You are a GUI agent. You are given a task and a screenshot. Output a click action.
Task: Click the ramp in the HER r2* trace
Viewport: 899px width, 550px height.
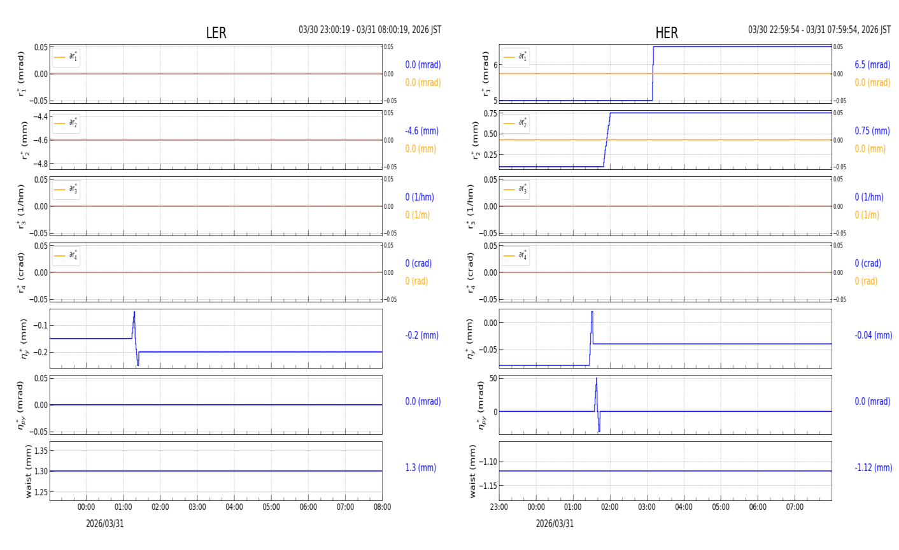pyautogui.click(x=607, y=140)
